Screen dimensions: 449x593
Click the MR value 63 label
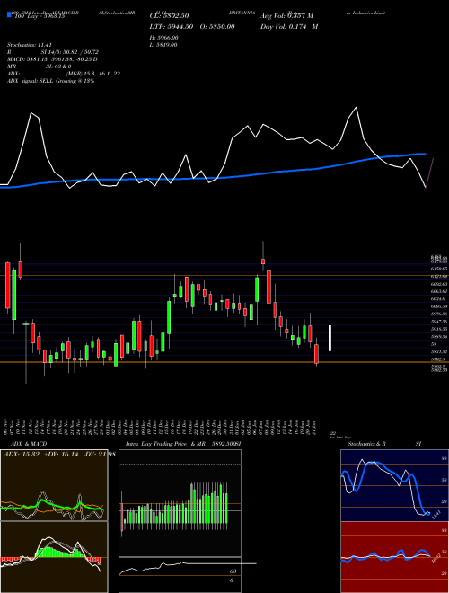(233, 571)
